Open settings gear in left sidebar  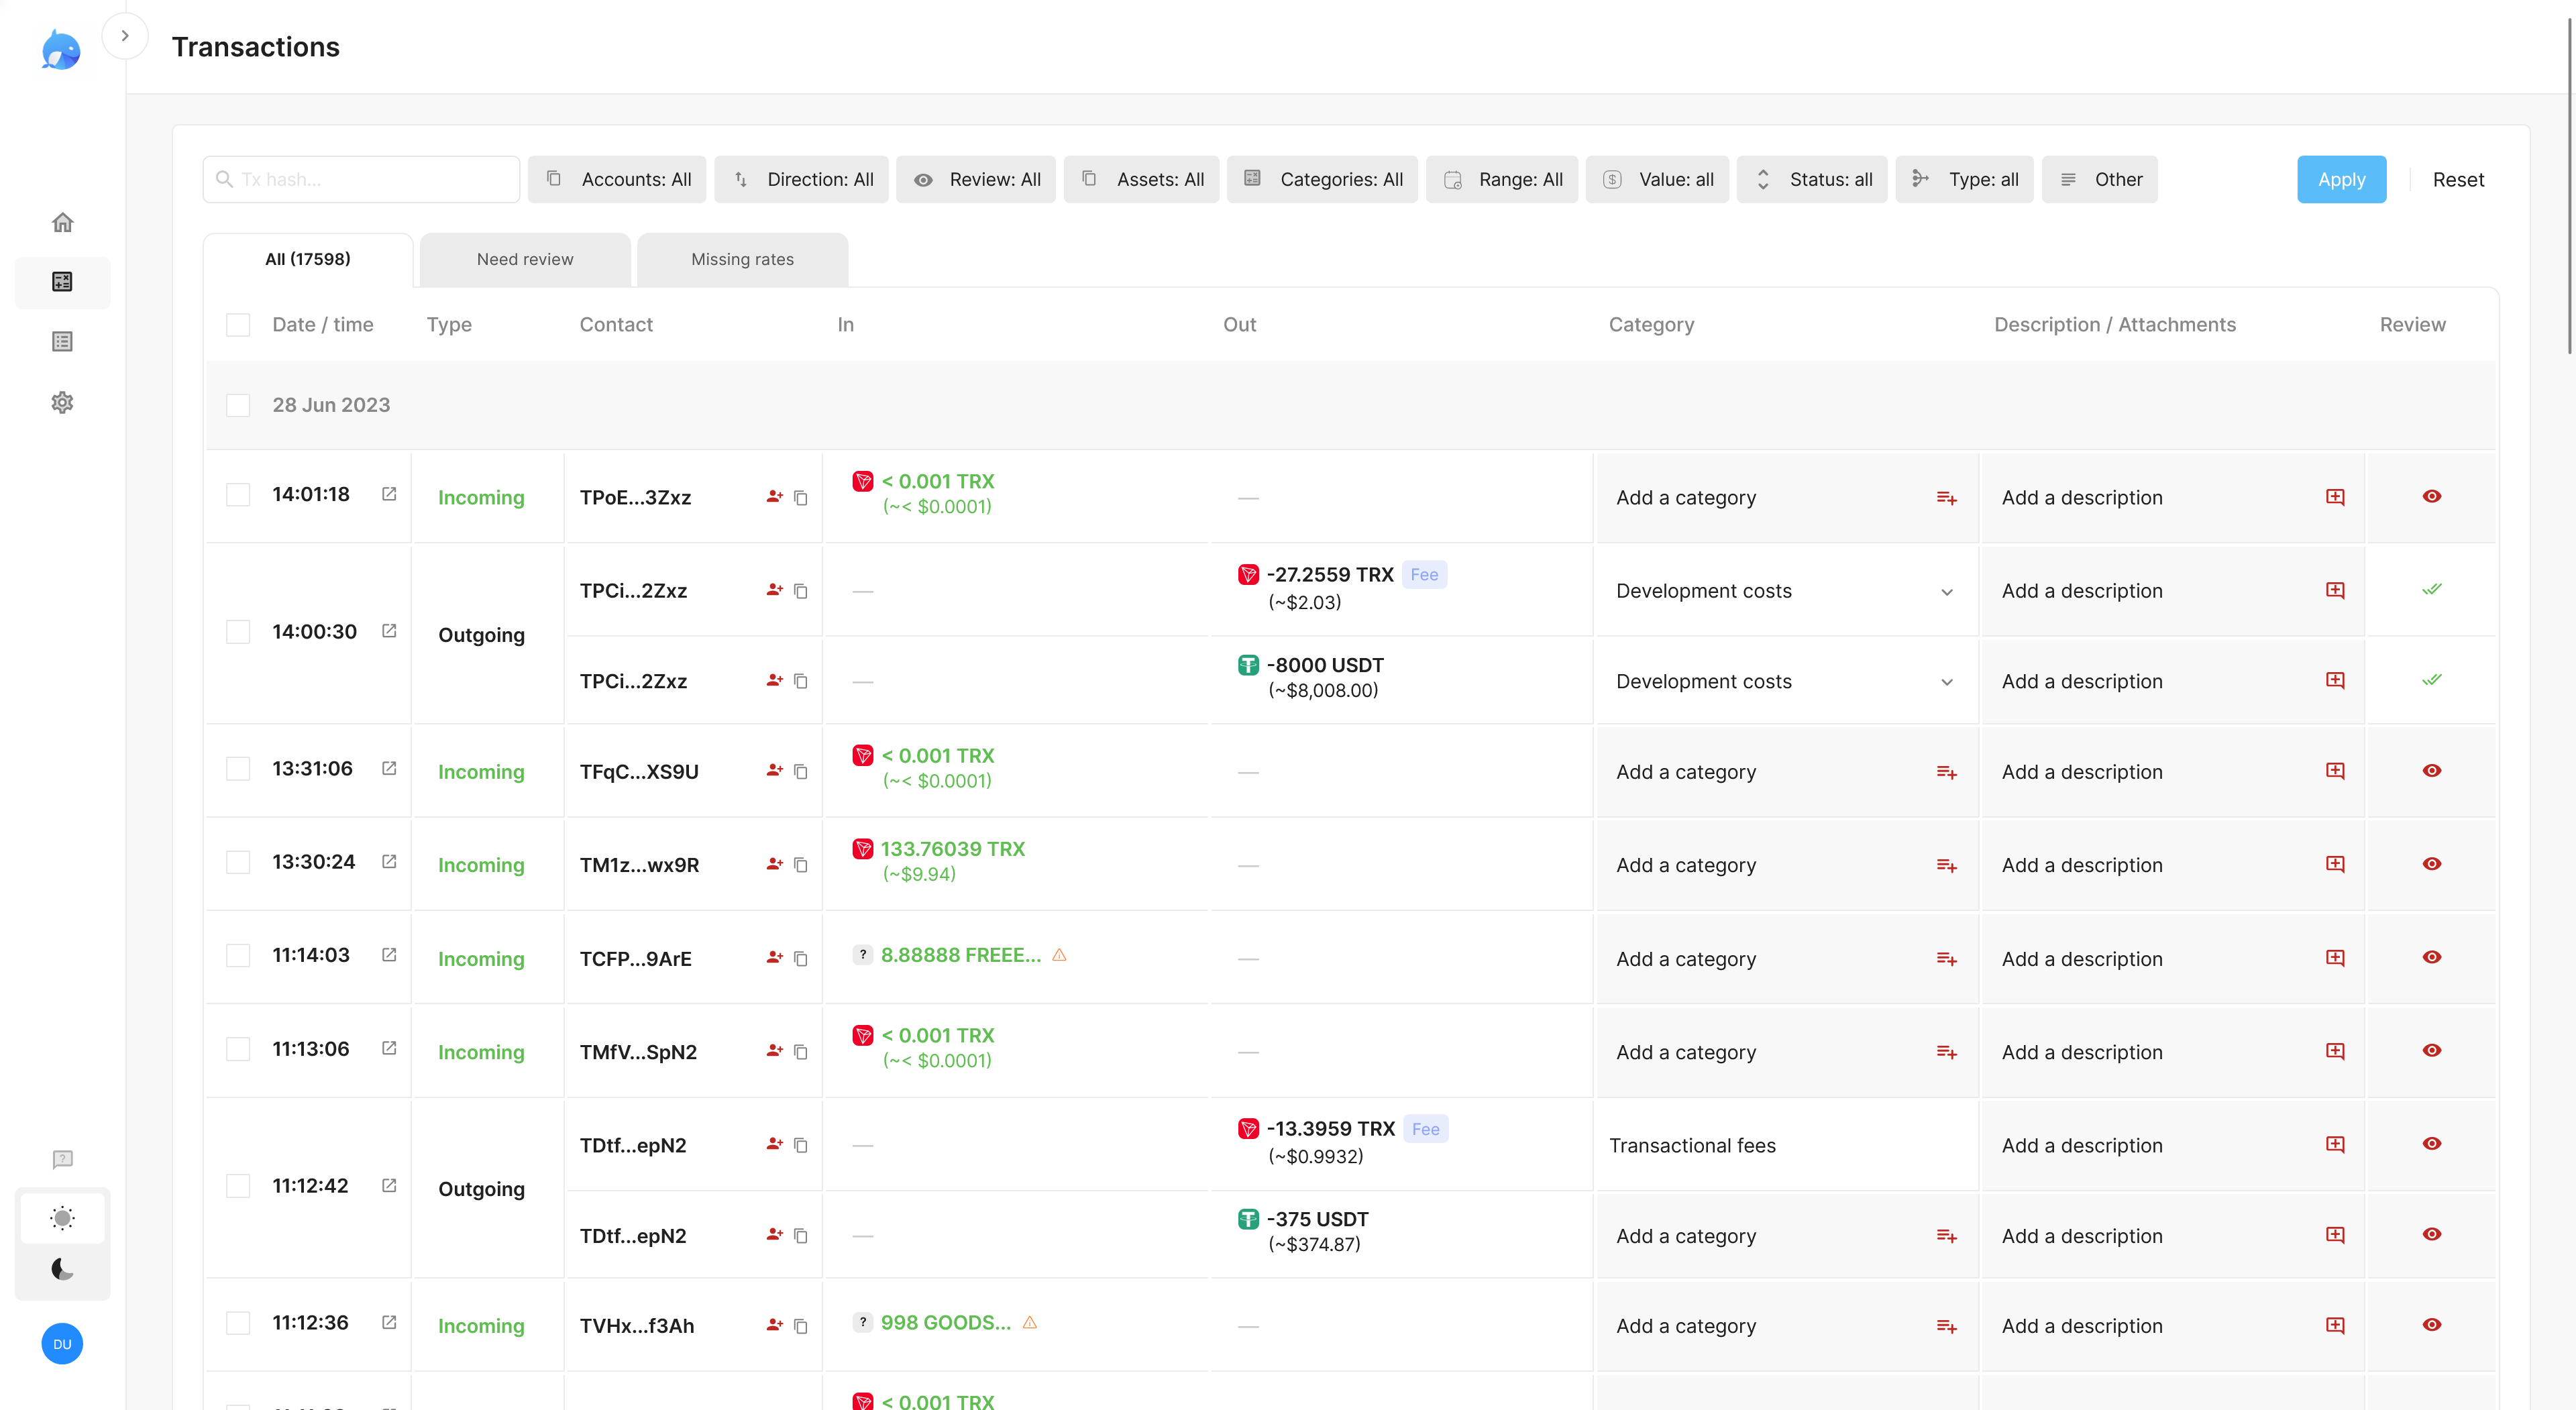pyautogui.click(x=62, y=402)
